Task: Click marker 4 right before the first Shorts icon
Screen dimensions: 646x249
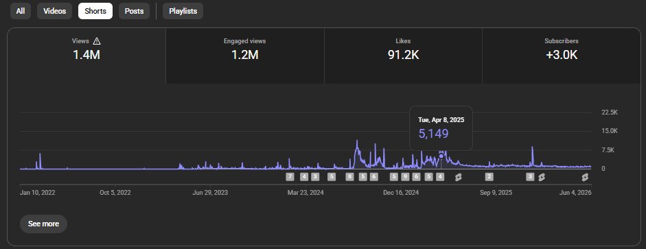Action: point(440,177)
